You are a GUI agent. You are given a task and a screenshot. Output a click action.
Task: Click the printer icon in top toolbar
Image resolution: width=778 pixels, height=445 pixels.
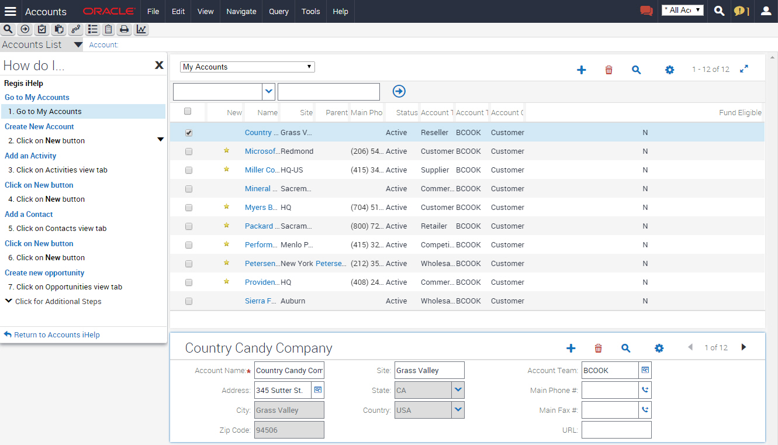point(125,29)
